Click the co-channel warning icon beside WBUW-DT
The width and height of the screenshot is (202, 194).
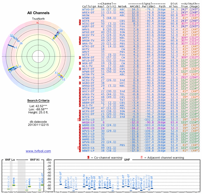point(80,57)
